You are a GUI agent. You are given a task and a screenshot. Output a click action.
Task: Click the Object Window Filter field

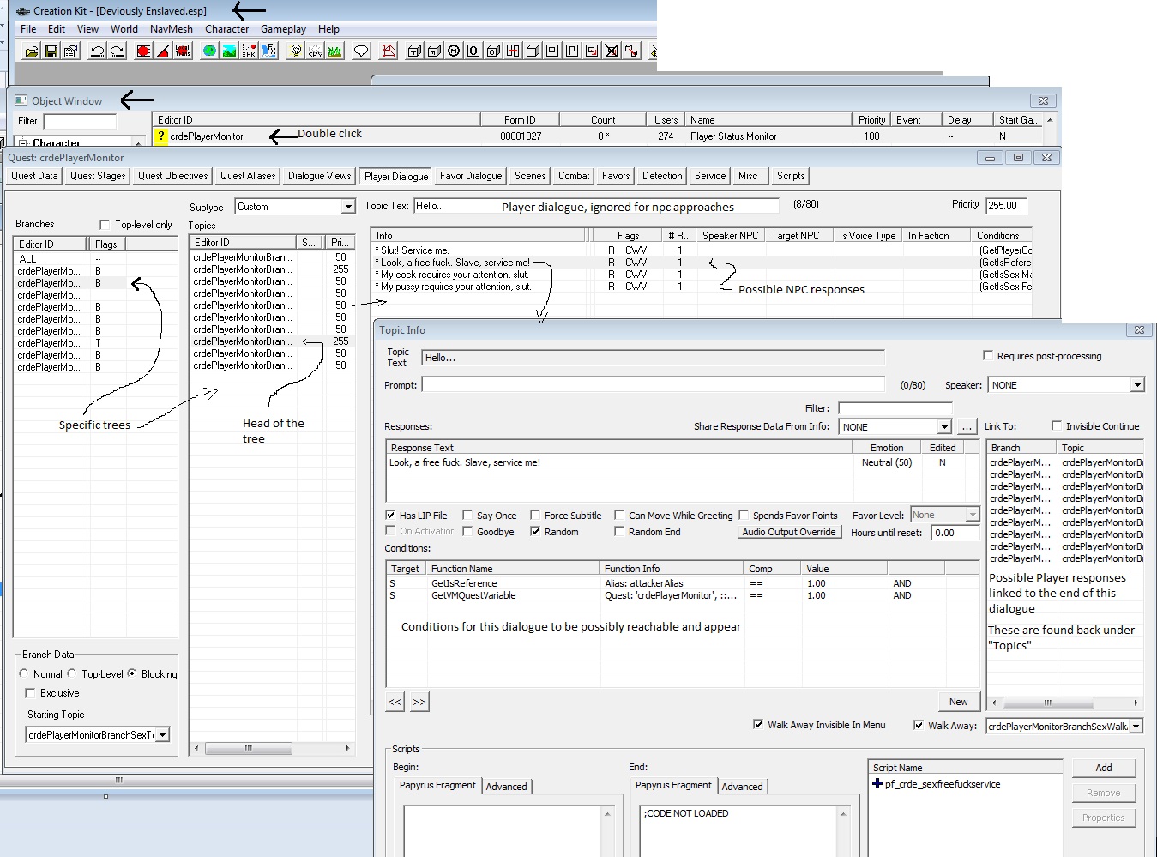pyautogui.click(x=79, y=121)
